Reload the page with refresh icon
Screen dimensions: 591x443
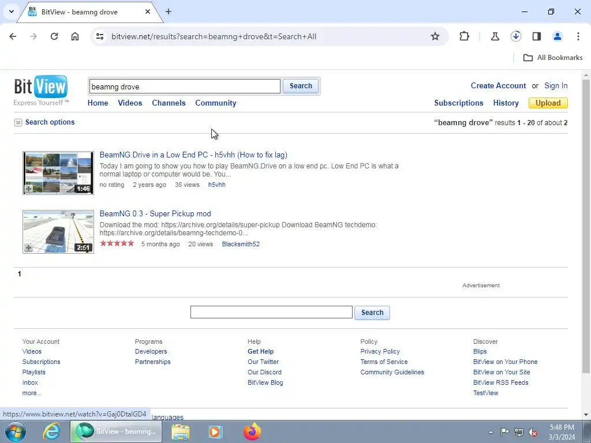(x=54, y=36)
